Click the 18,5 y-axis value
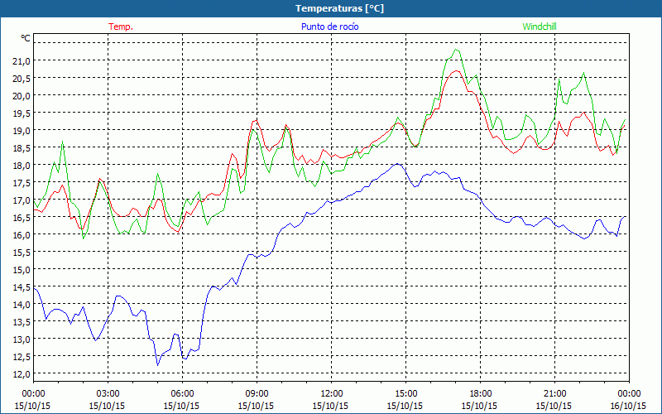Image resolution: width=662 pixels, height=414 pixels. tap(22, 147)
